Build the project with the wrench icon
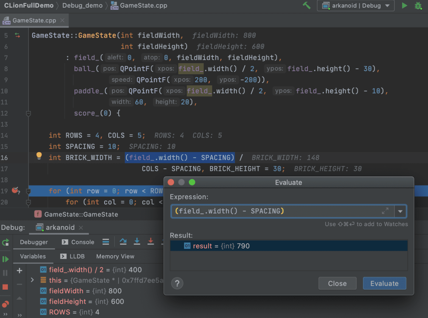Image resolution: width=428 pixels, height=318 pixels. point(307,5)
